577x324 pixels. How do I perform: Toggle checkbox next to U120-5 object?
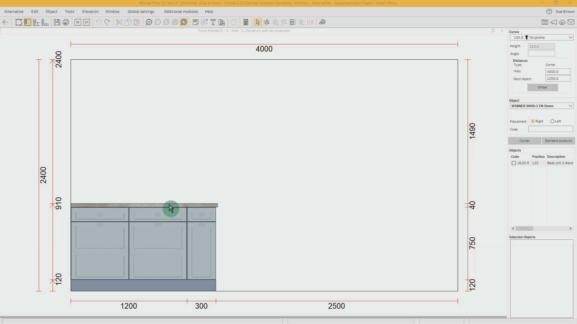(514, 163)
